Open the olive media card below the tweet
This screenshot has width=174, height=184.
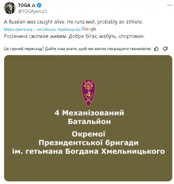pos(88,118)
